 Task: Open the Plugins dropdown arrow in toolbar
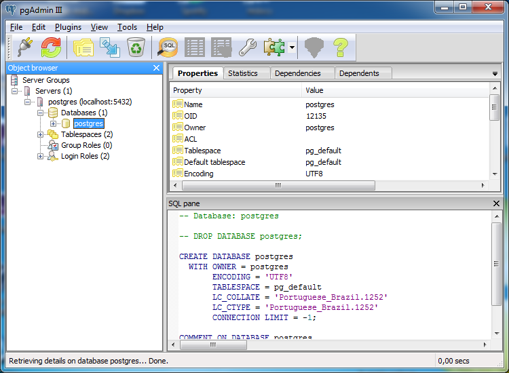tap(292, 47)
